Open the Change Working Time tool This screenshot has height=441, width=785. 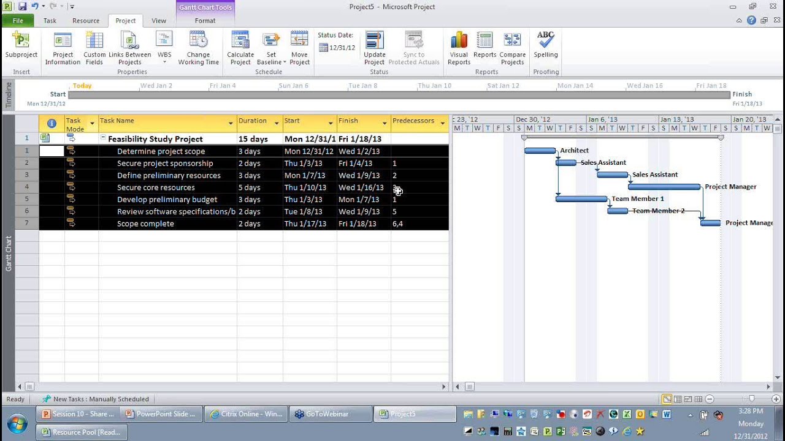coord(198,48)
